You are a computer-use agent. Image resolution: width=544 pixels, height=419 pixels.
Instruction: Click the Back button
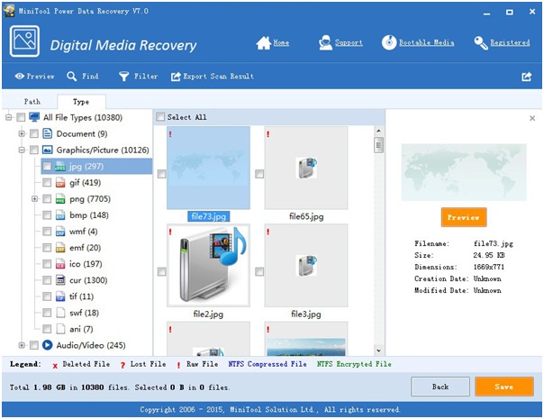440,387
